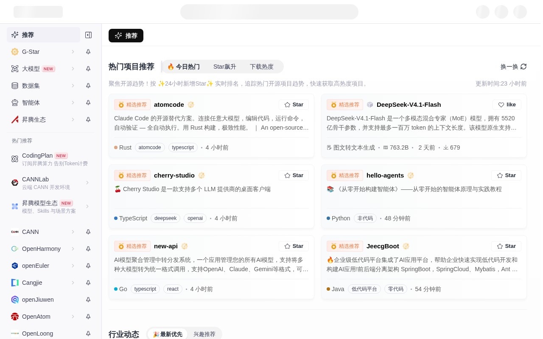Star the new-api project
The height and width of the screenshot is (339, 543).
pos(294,246)
